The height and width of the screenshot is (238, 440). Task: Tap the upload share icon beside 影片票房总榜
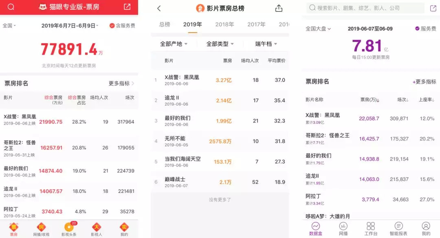[x=279, y=8]
